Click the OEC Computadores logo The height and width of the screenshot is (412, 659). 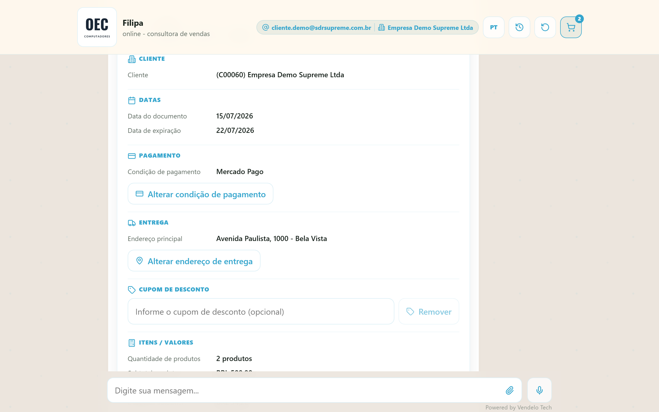[97, 27]
